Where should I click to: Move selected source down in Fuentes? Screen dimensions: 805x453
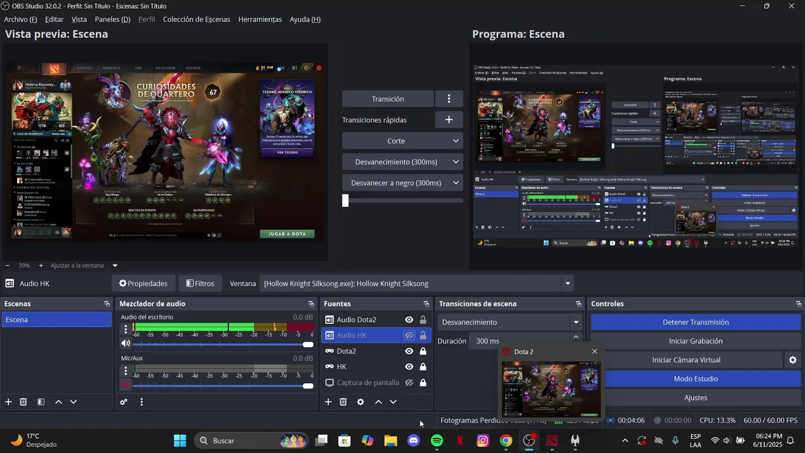[394, 402]
